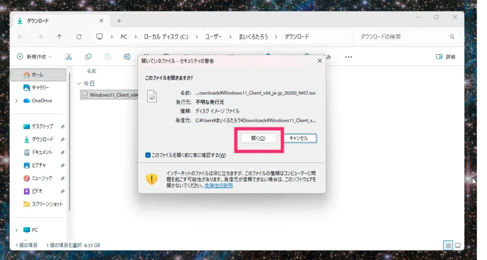Click the Name (名前) column header
487x260 pixels.
tap(91, 71)
